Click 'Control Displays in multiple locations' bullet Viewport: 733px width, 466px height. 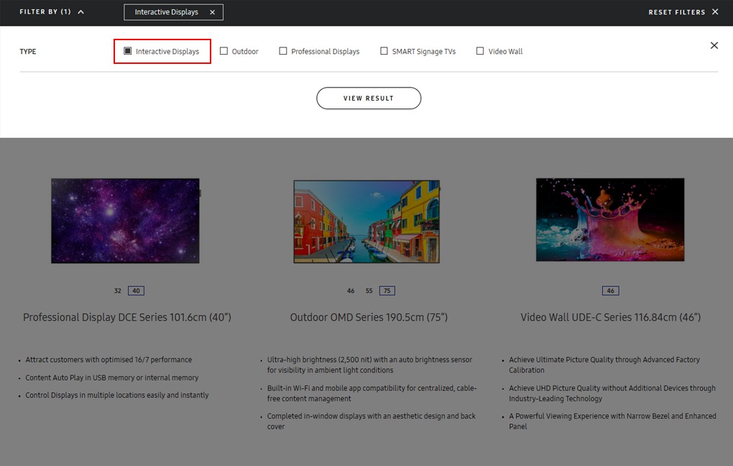[117, 395]
